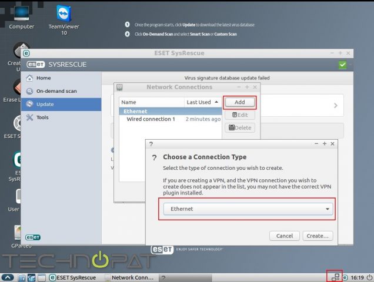Close the Choose a Connection Type dialog
The image size is (374, 282).
tap(332, 144)
